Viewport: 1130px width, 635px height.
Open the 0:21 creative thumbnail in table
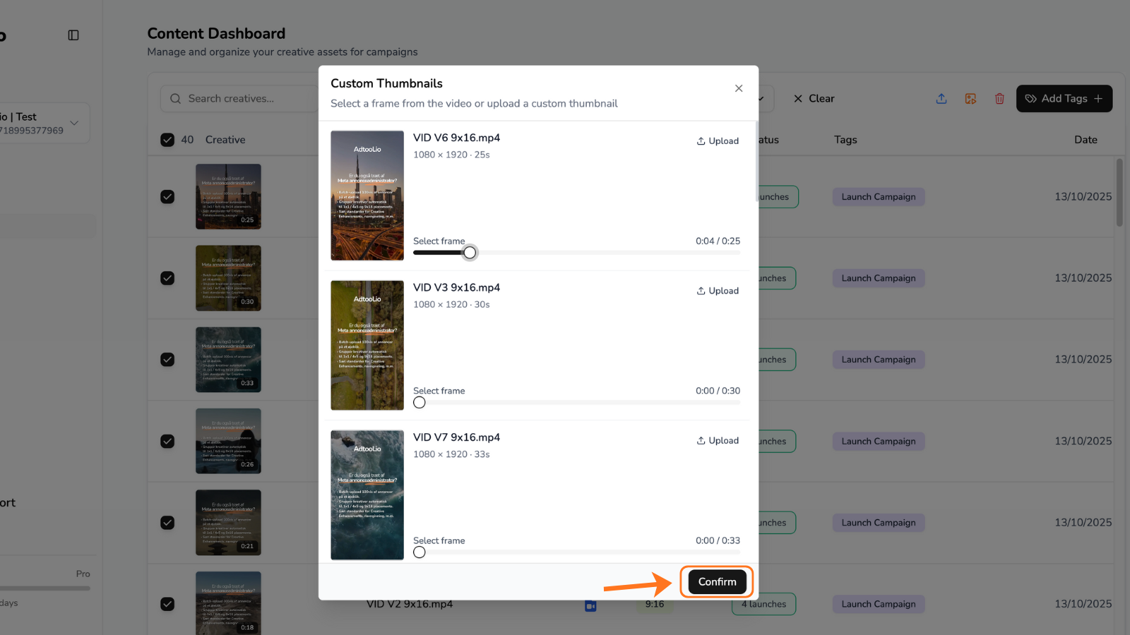pos(228,523)
